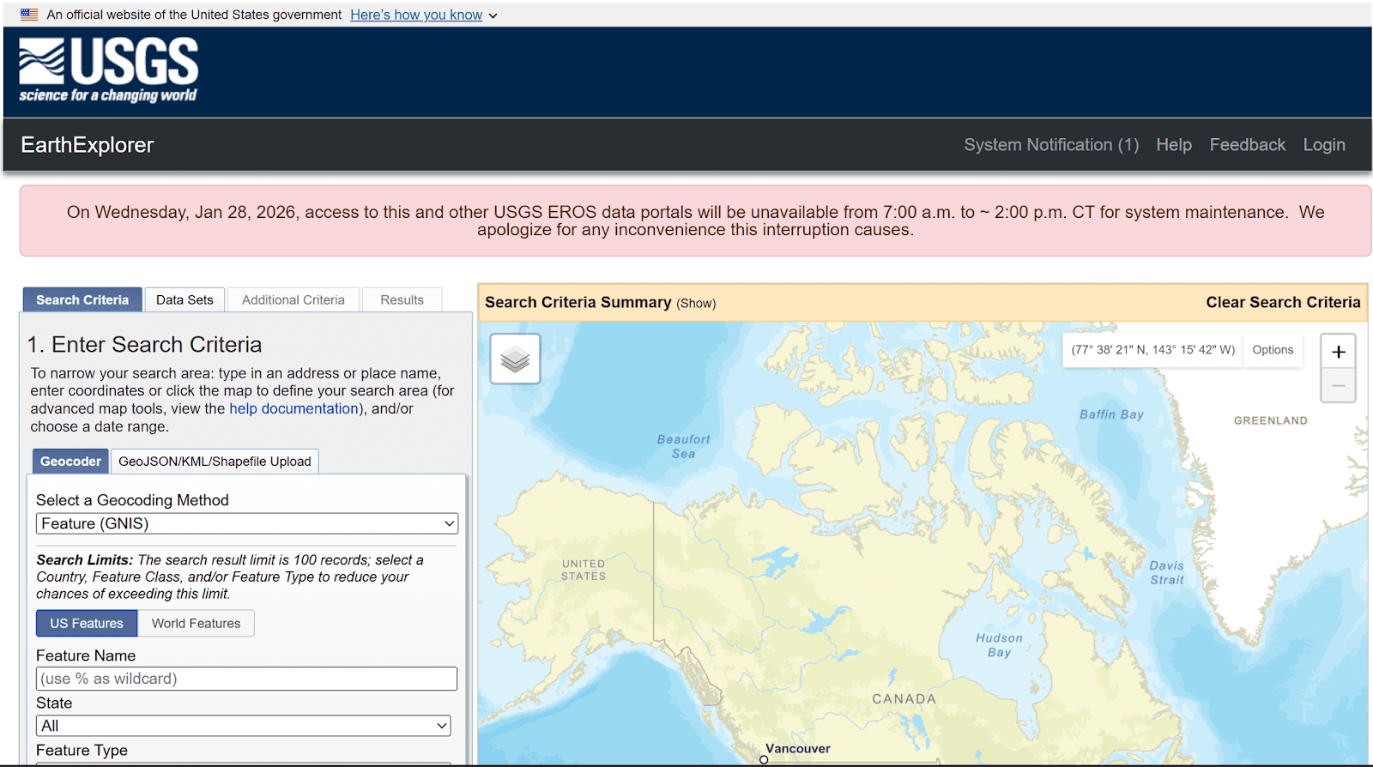1373x767 pixels.
Task: Click the USGS logo
Action: point(108,69)
